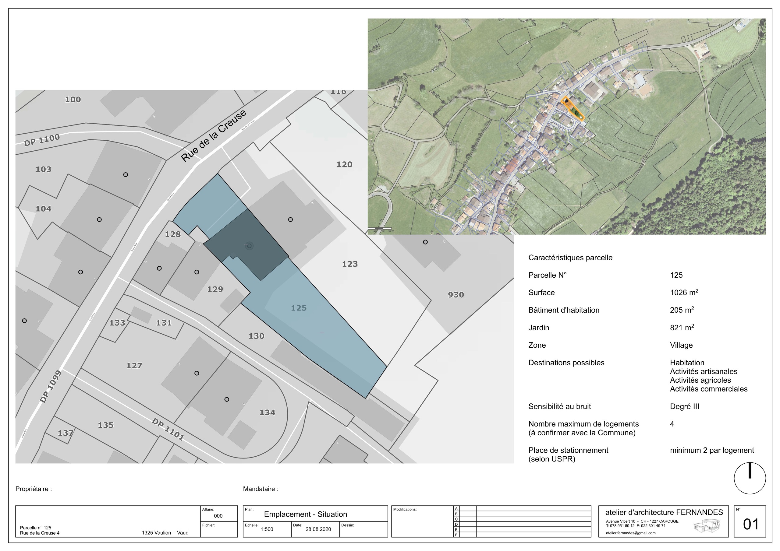The image size is (780, 551).
Task: Click the Emplacement - Situation plan title
Action: [305, 514]
